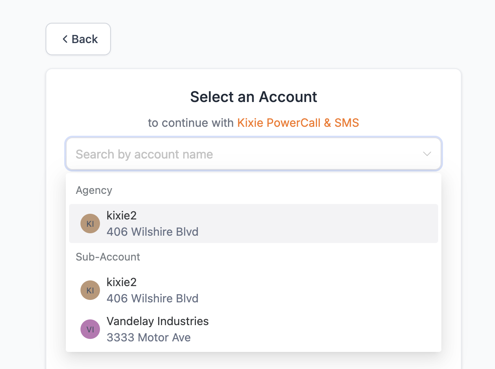The height and width of the screenshot is (369, 495).
Task: Click the Sub-Account group header
Action: point(108,257)
